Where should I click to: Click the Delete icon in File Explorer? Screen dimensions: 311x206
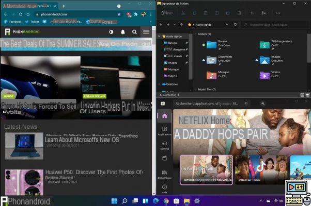[239, 13]
